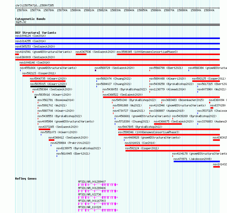The height and width of the screenshot is (213, 227).
Task: Select the MFSD1|NM_001289406 transcript label
Action: pos(92,188)
